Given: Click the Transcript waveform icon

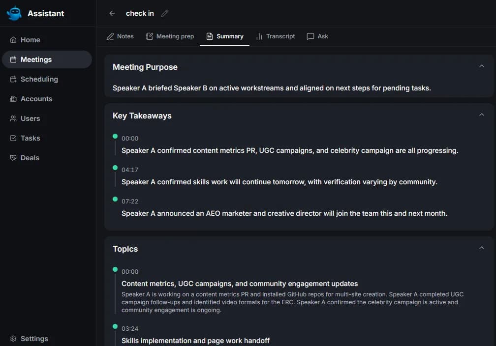Looking at the screenshot, I should click(259, 36).
